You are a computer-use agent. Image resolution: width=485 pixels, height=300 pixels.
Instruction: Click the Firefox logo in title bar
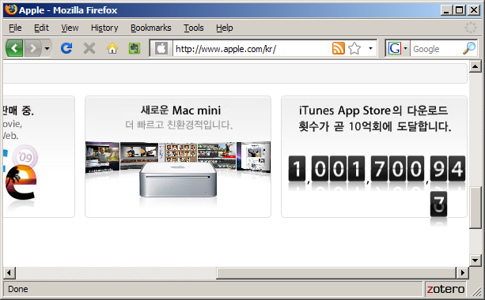[x=10, y=10]
